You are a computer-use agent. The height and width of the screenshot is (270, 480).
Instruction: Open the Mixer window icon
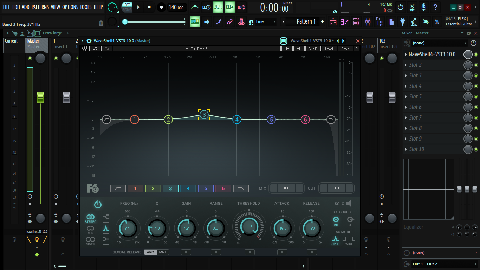[x=368, y=22]
